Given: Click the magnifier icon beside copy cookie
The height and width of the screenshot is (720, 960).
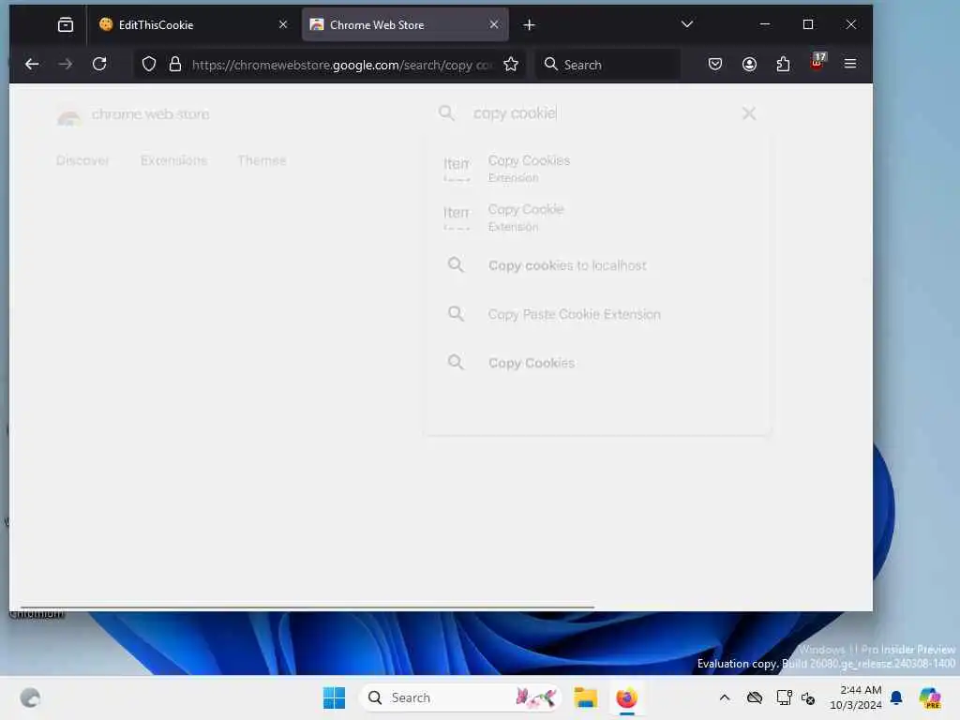Looking at the screenshot, I should (447, 112).
